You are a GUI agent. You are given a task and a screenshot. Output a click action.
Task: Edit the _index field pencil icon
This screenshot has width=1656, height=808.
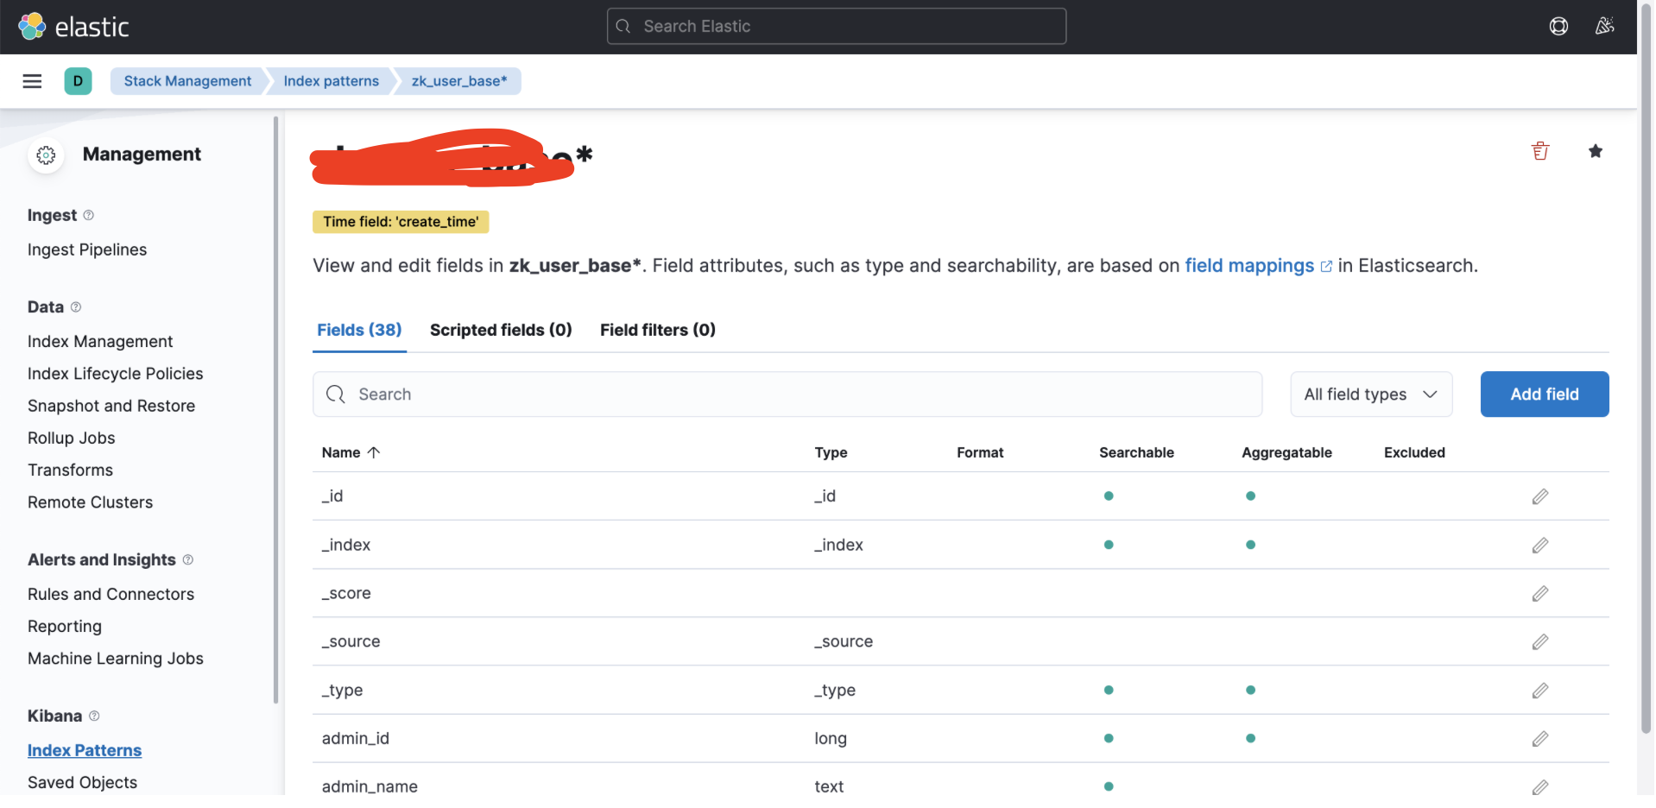[x=1540, y=545]
